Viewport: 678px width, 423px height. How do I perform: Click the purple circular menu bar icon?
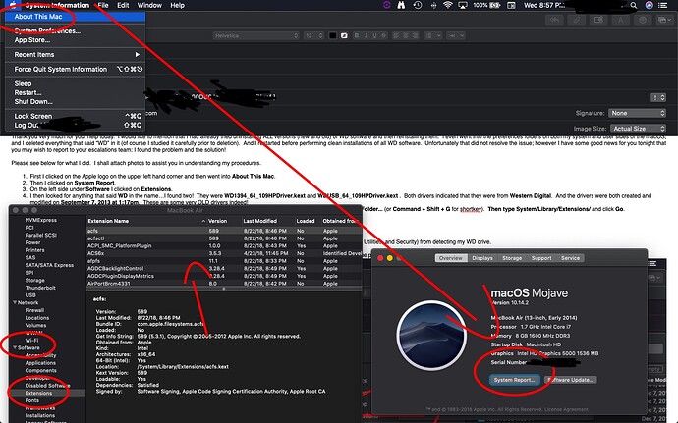[386, 5]
